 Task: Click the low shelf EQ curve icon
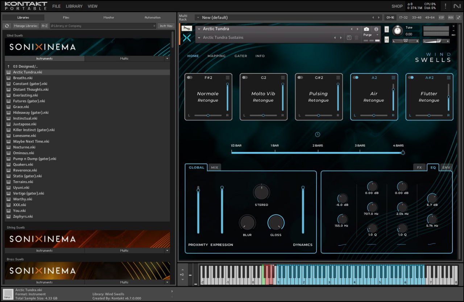(342, 244)
